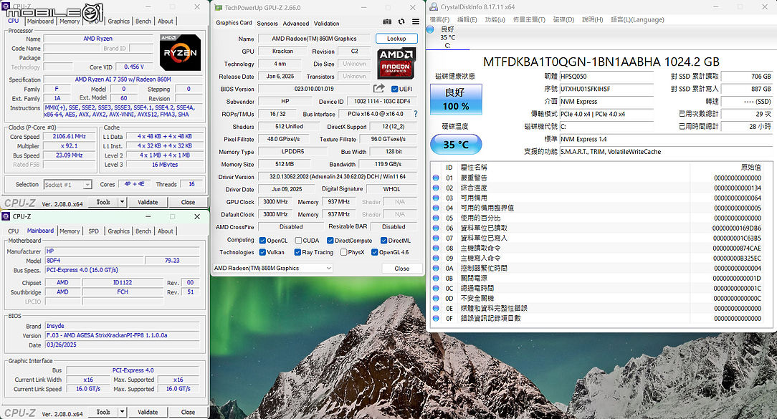This screenshot has height=419, width=777.
Task: Expand the Tools arrow in the CPU-Z processor window
Action: 122,202
